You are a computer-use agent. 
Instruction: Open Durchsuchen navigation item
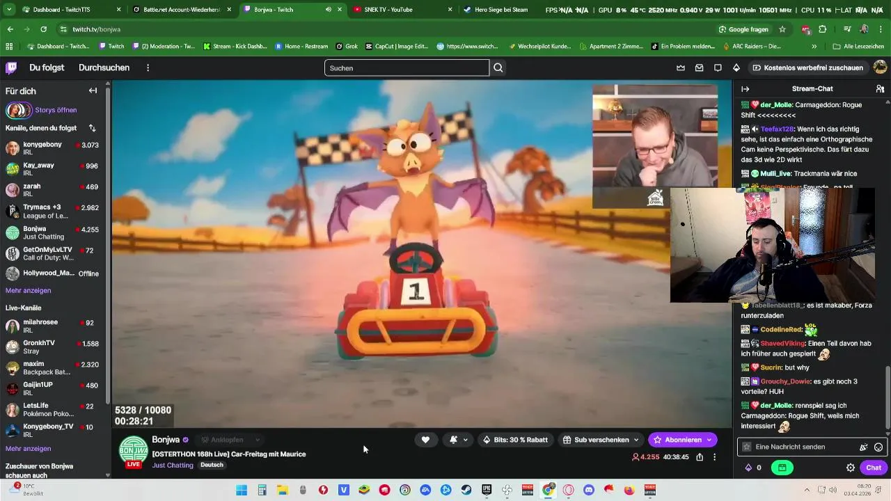(104, 67)
